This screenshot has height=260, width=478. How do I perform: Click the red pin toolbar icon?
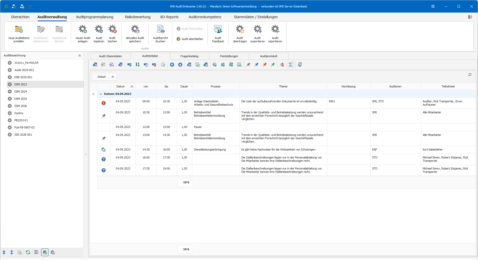(265, 65)
